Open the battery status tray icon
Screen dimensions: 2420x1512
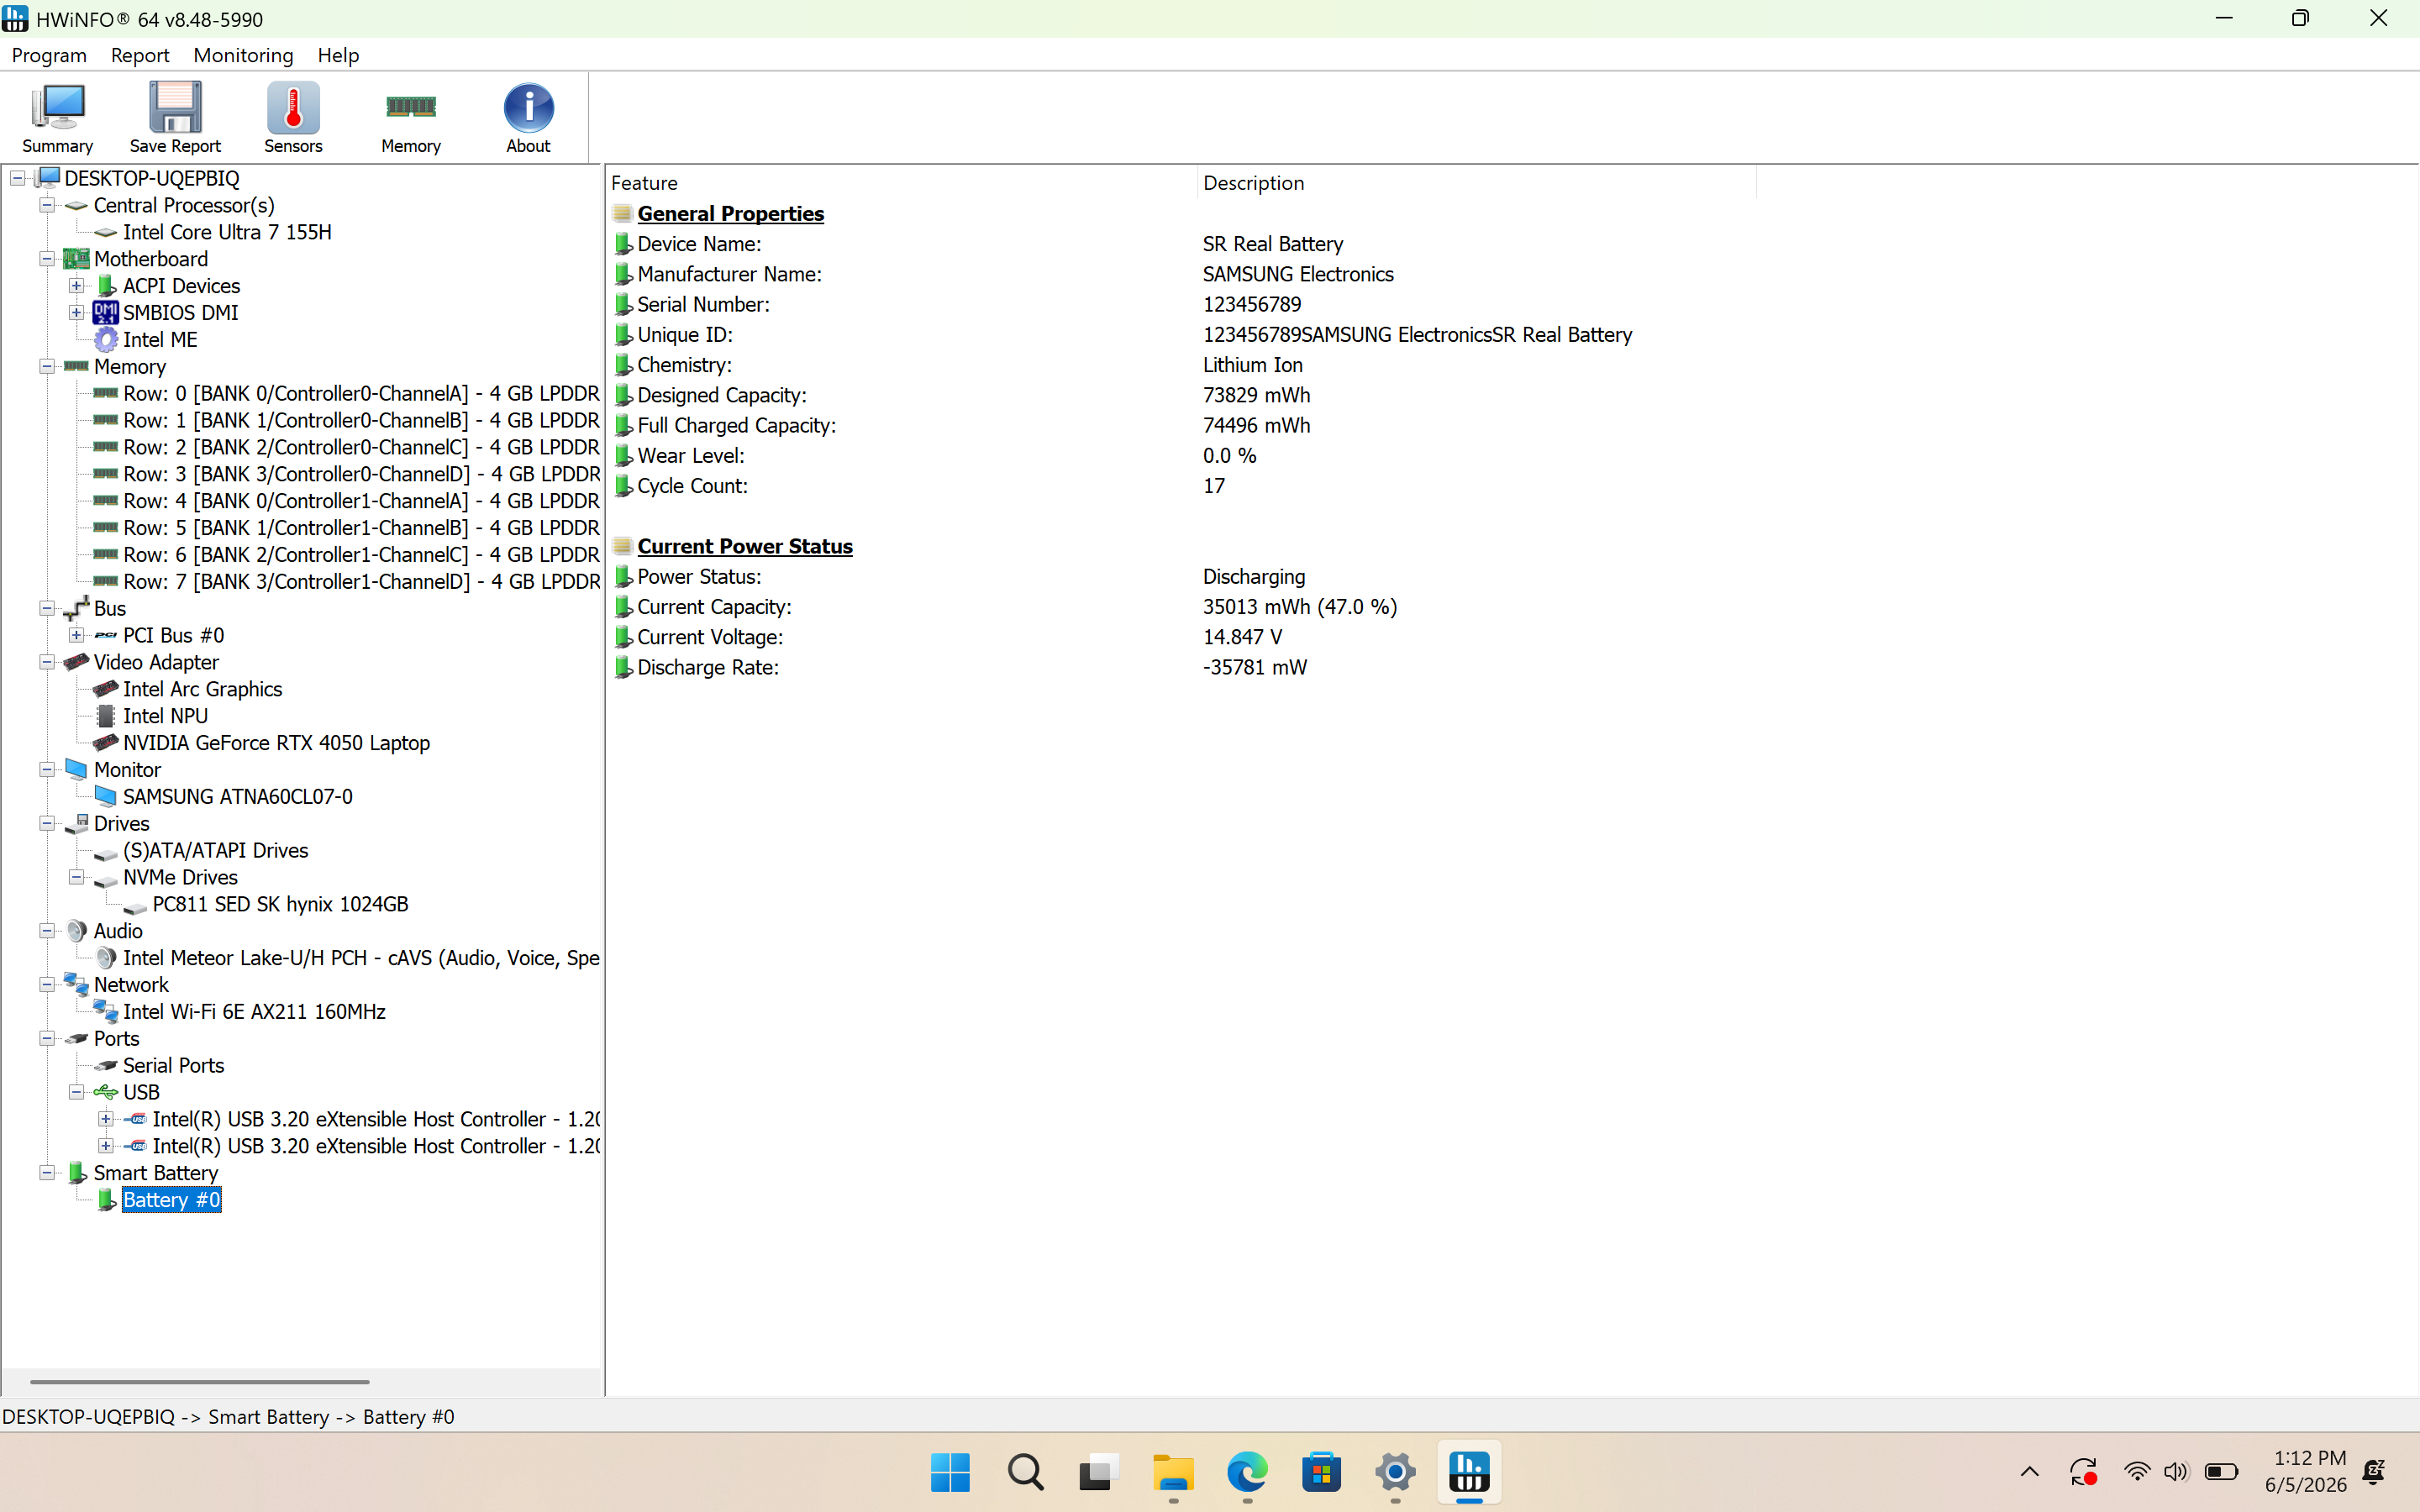tap(2221, 1472)
